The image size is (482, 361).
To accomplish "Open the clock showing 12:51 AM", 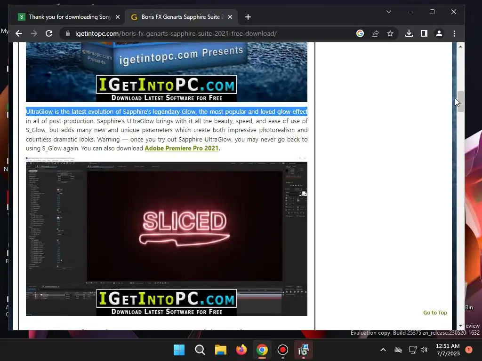I will point(448,350).
